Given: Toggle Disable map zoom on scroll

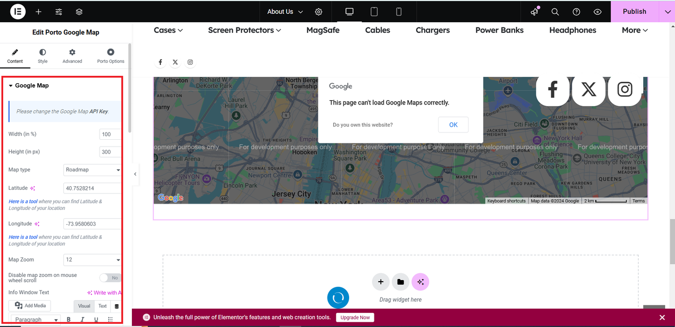Looking at the screenshot, I should pos(110,278).
